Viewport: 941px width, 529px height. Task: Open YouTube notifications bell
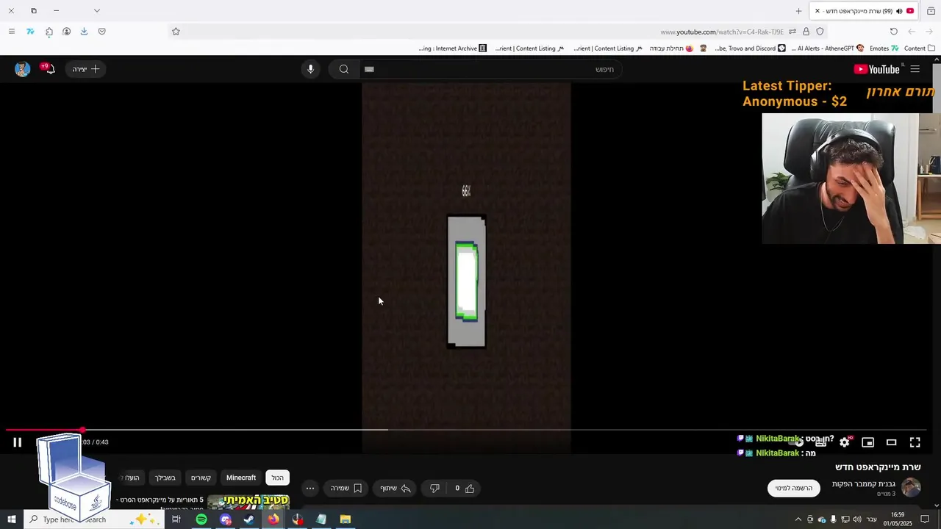pos(49,69)
